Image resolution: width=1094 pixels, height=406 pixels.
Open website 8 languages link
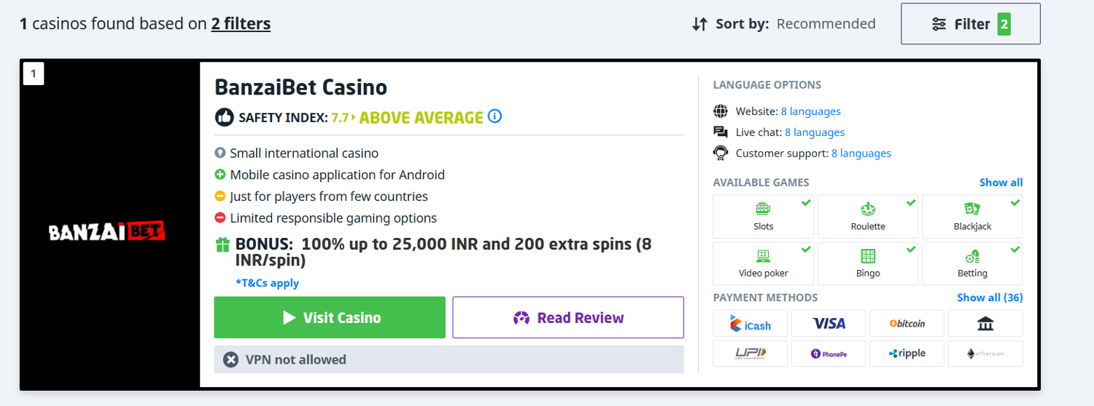coord(810,111)
